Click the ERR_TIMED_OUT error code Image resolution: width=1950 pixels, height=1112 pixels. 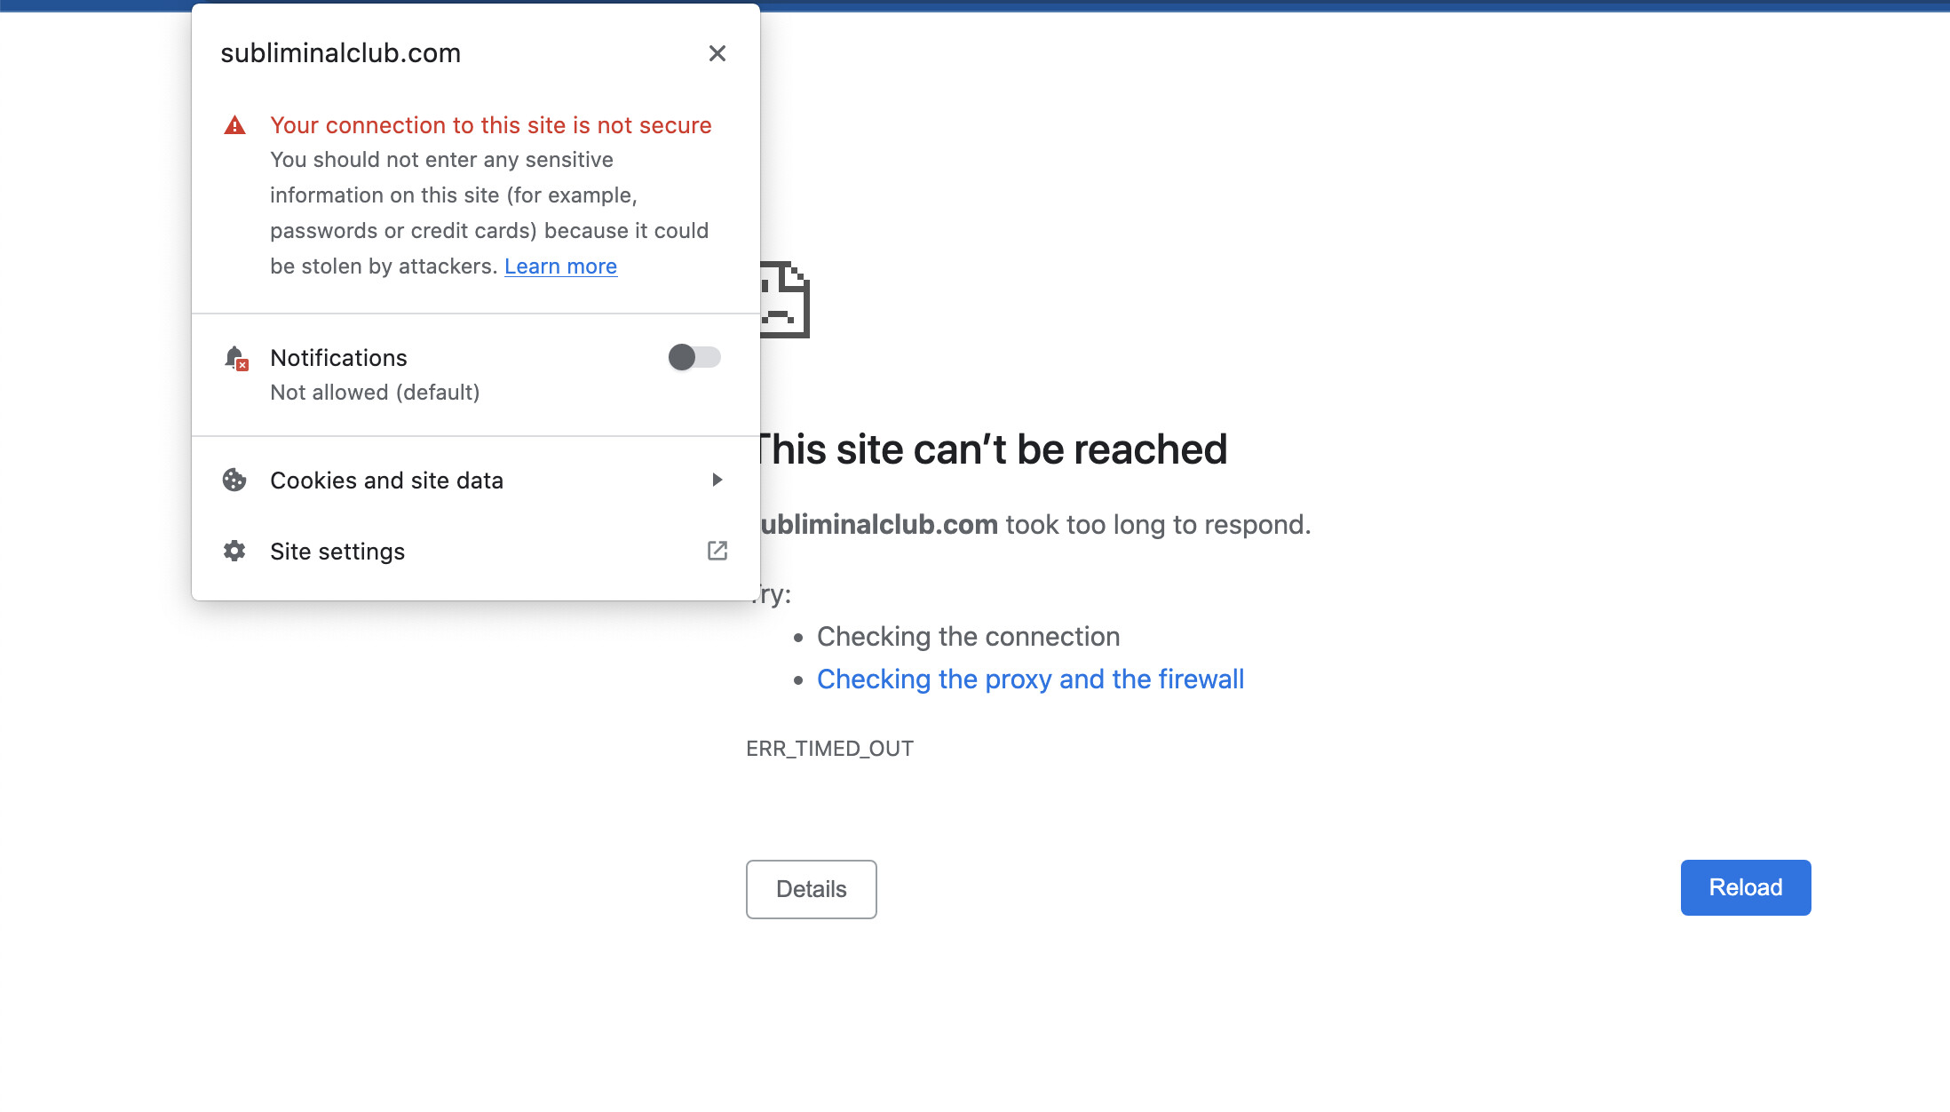[x=829, y=749]
